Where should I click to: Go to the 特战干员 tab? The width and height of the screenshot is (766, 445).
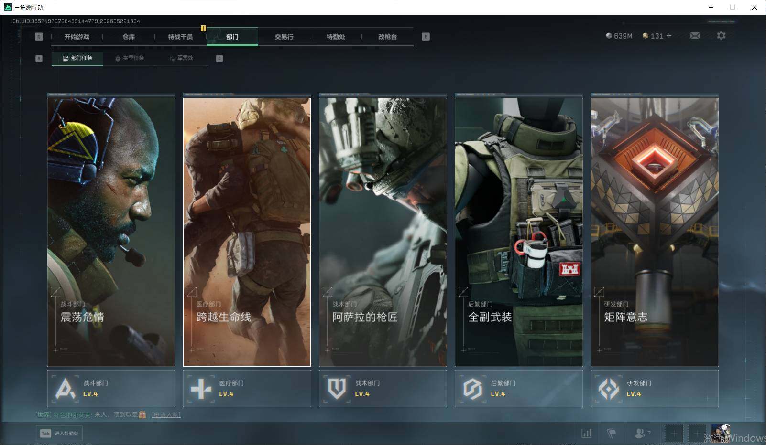click(x=180, y=37)
